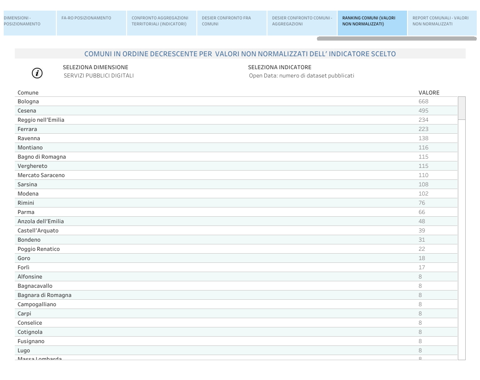Screen dimensions: 480x380
Task: Select the Bologna row
Action: click(x=236, y=101)
